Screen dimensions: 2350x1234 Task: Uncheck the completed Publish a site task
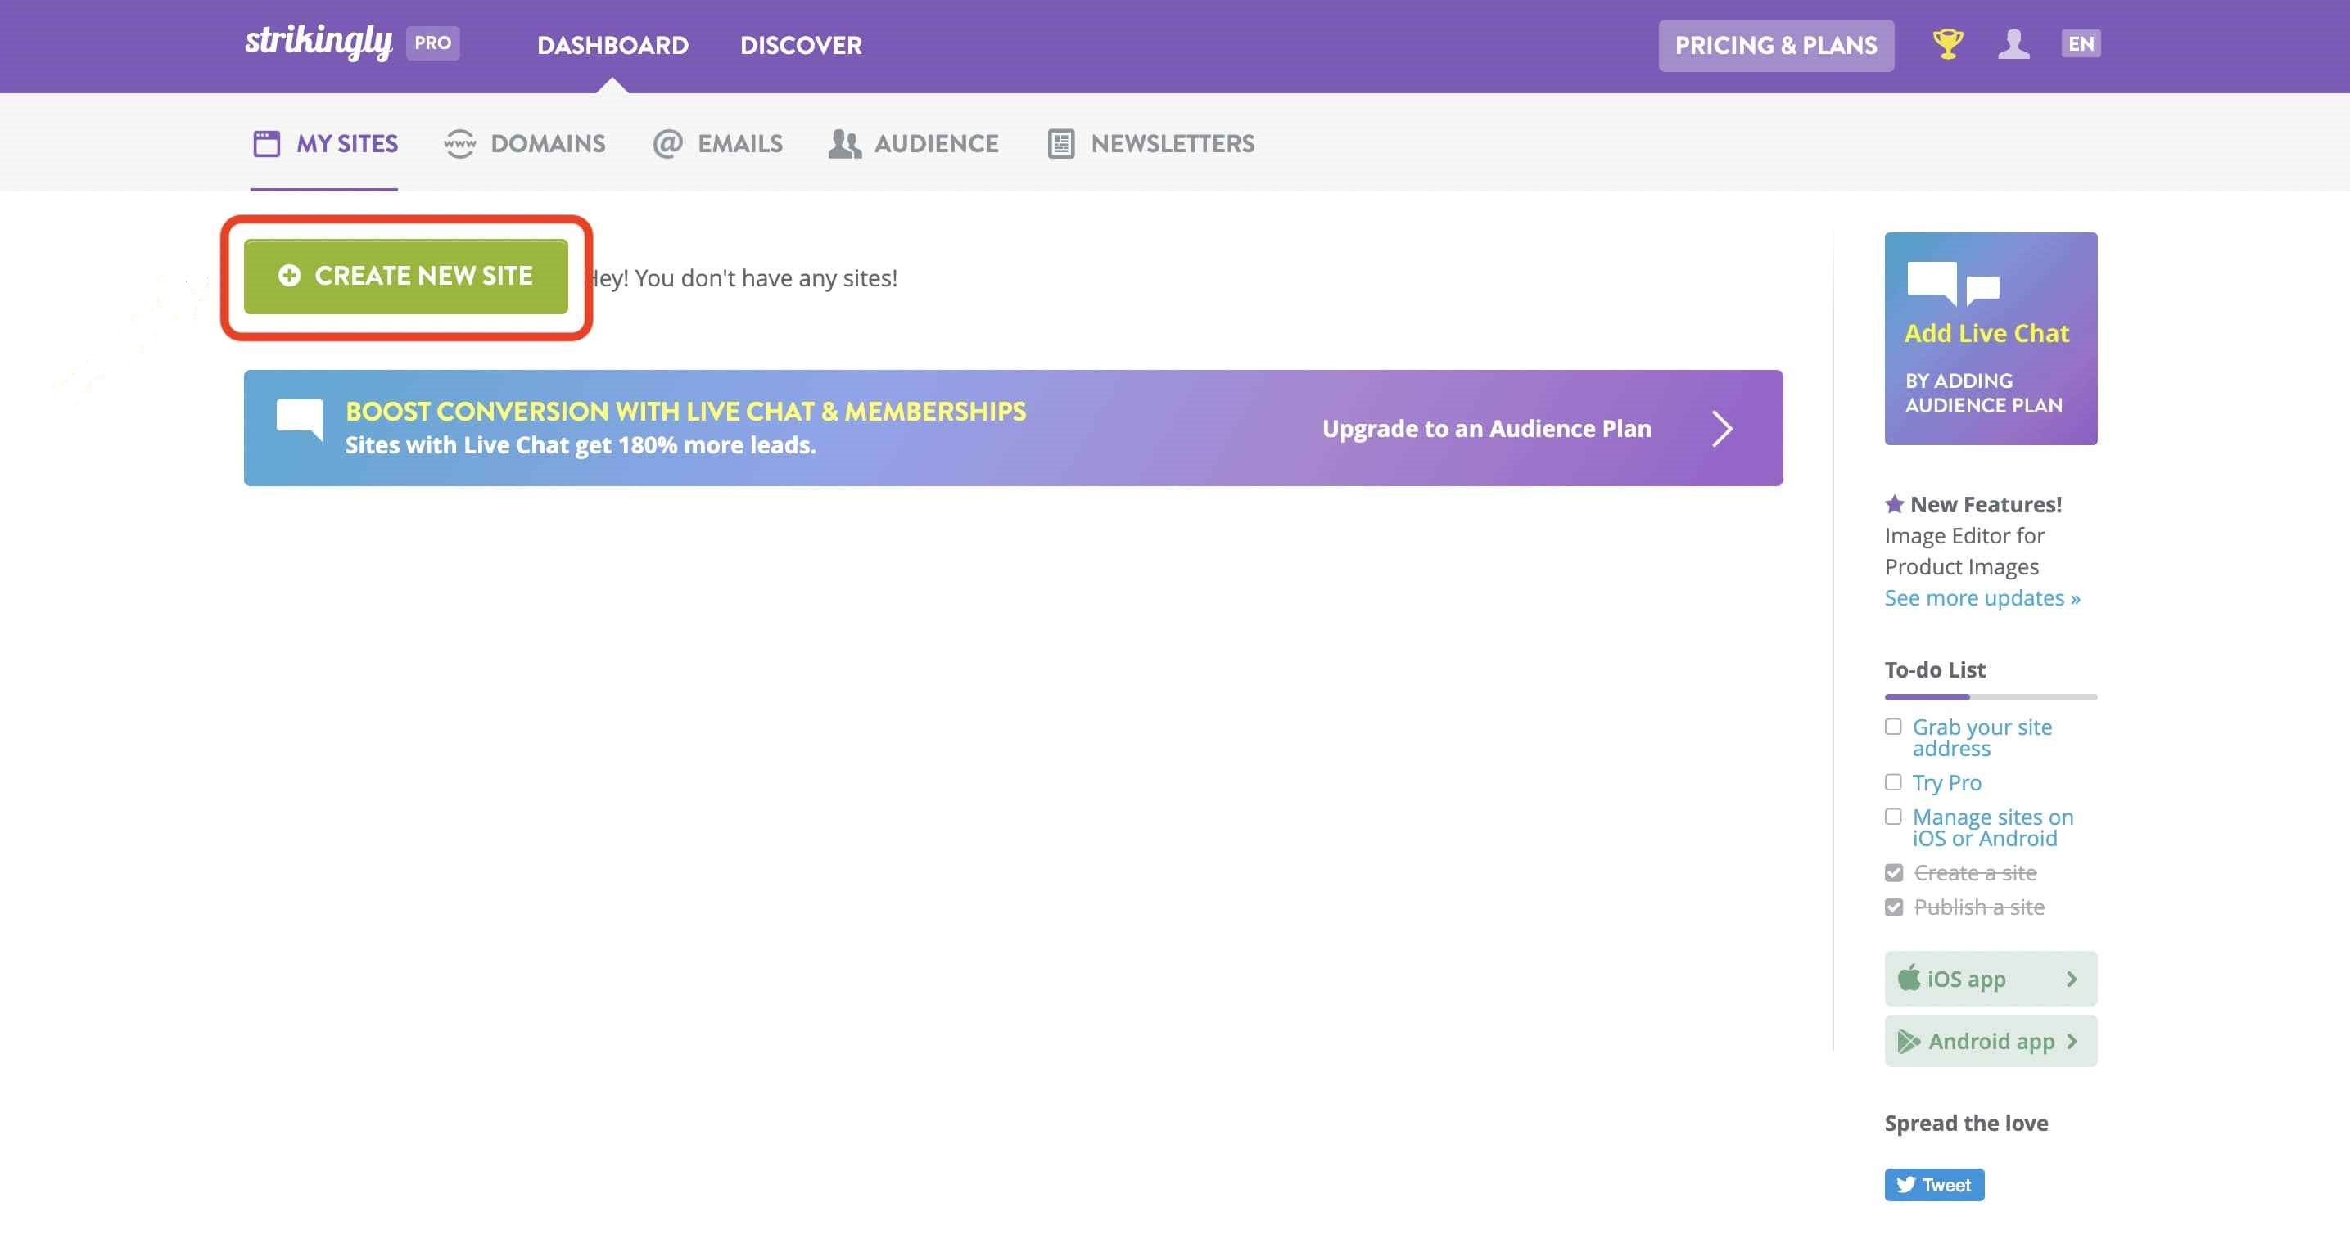tap(1893, 907)
